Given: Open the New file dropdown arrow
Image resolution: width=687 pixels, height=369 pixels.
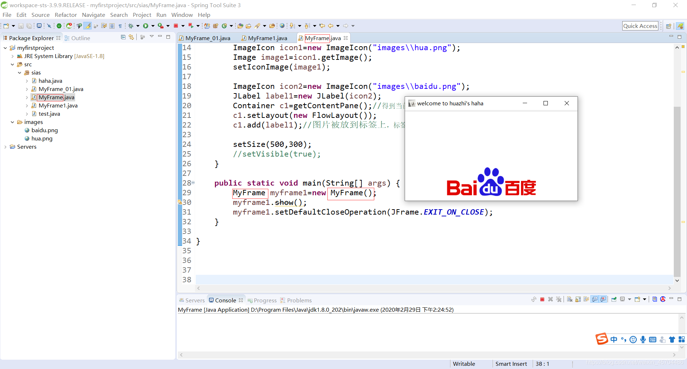Looking at the screenshot, I should click(x=13, y=26).
